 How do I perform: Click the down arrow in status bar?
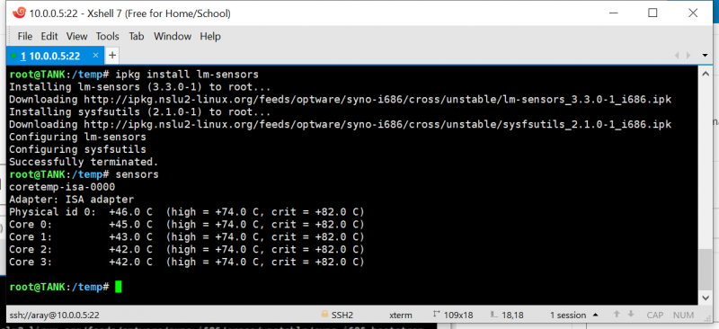631,315
